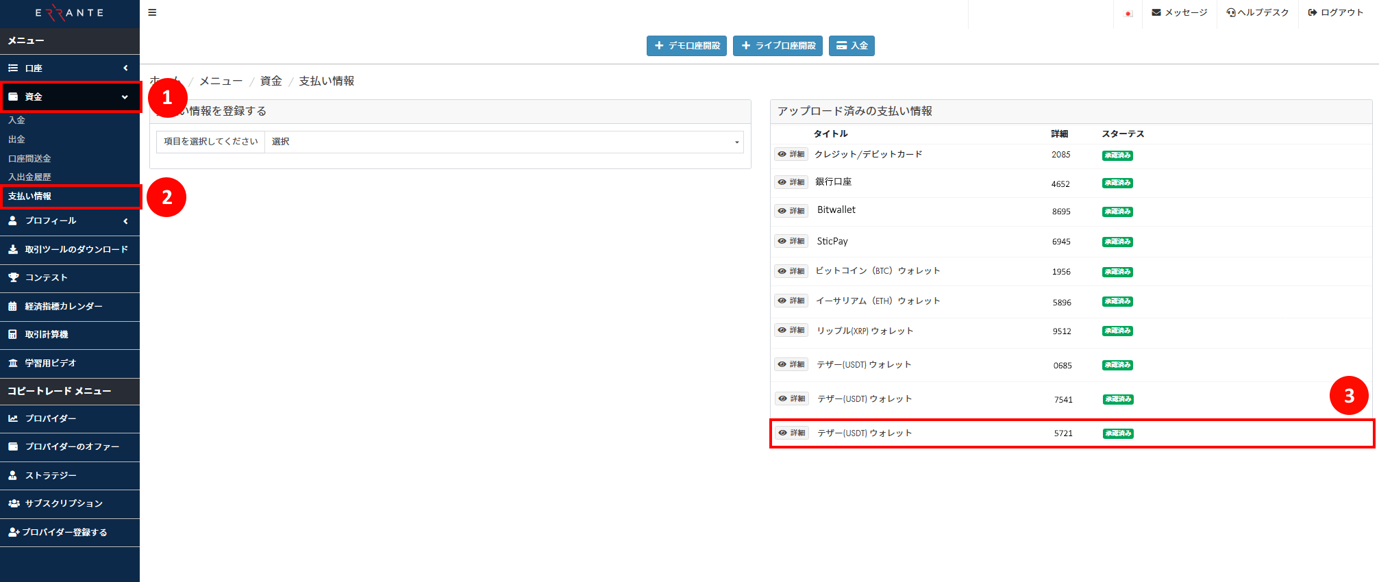Click 資金 in the breadcrumb

[271, 81]
